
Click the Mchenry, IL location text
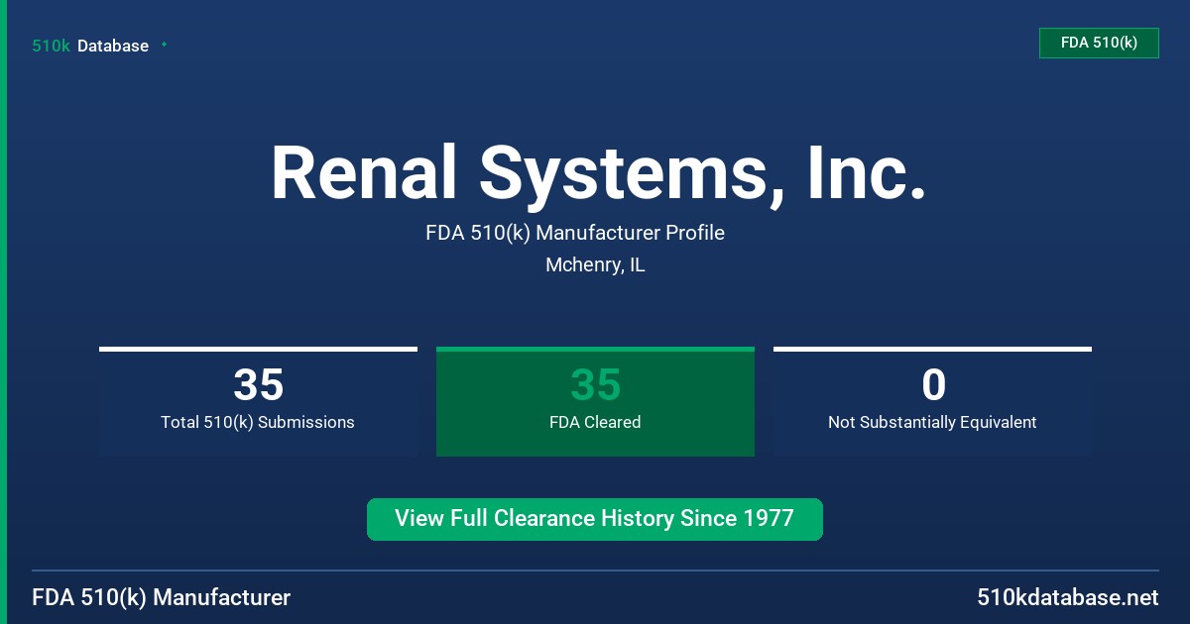point(595,265)
